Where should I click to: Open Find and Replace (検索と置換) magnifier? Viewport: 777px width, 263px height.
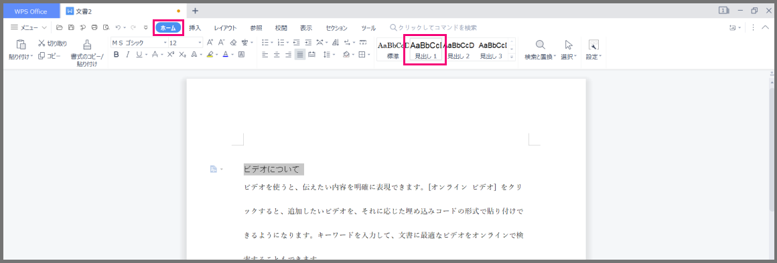(x=540, y=45)
